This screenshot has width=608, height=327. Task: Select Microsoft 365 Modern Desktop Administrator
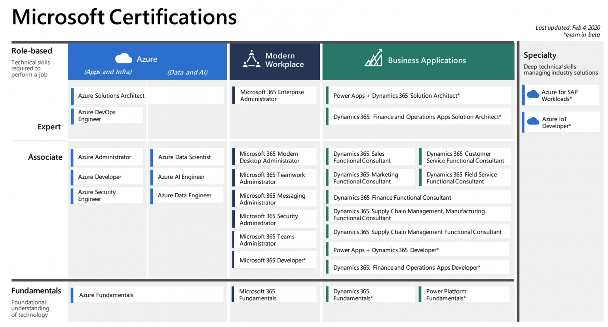(x=275, y=157)
